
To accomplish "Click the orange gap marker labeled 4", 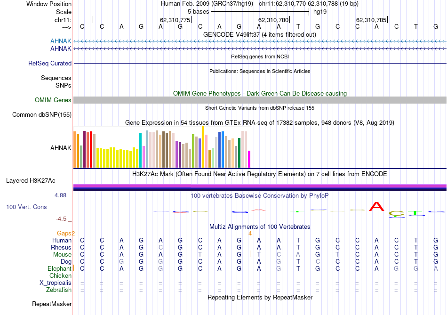I will tap(250, 233).
